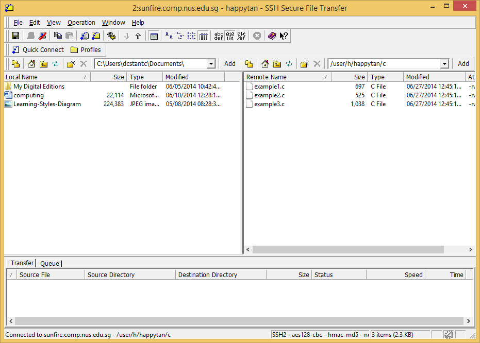This screenshot has height=343, width=480.
Task: Refresh the remote file listing
Action: tap(289, 64)
